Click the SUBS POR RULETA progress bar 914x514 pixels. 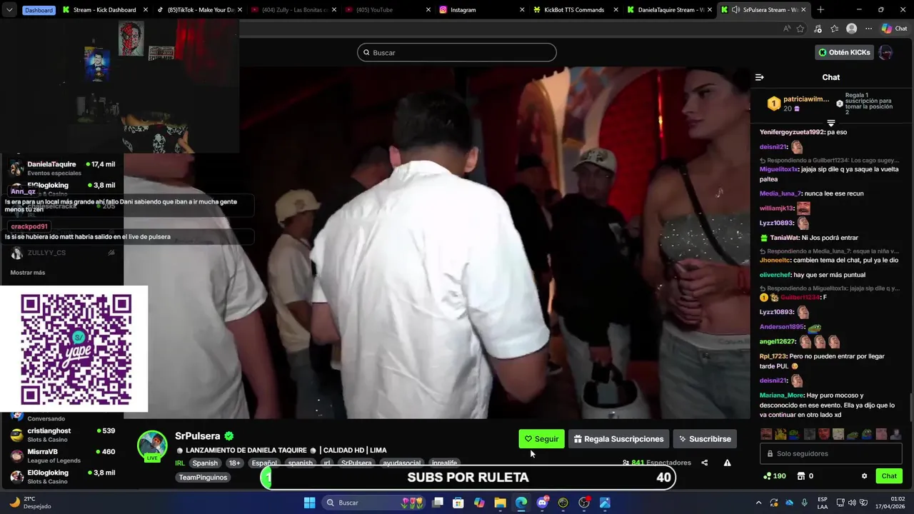tap(468, 478)
